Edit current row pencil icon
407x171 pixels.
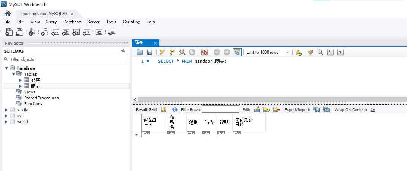coord(256,109)
